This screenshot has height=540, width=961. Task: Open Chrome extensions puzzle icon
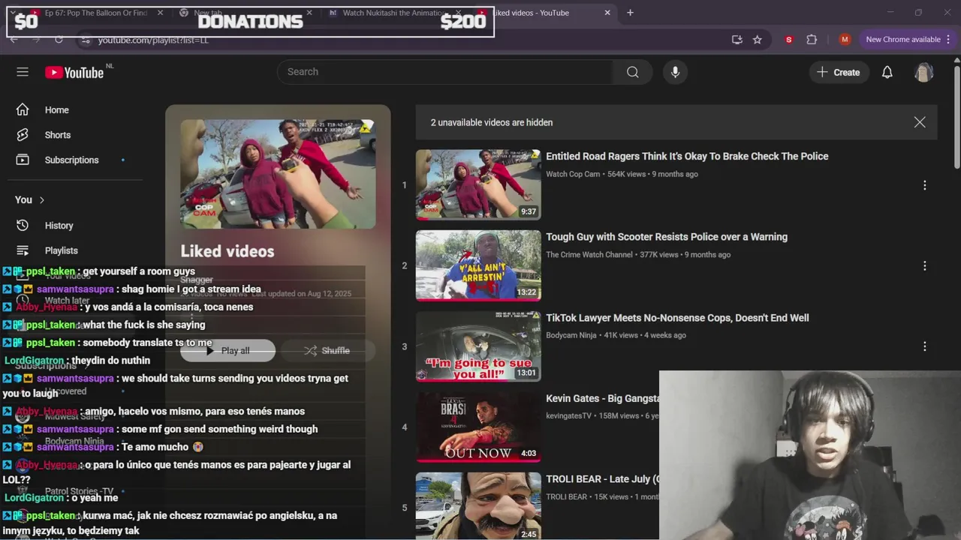click(812, 40)
